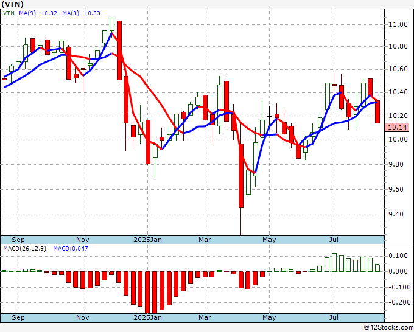Click the 0.000 MACD axis label

[x=398, y=271]
